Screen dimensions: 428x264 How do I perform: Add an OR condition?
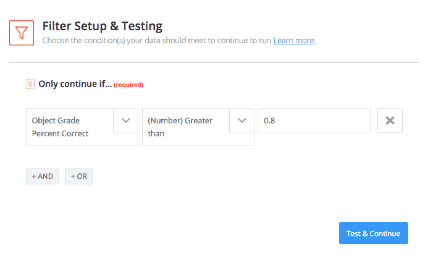click(x=79, y=176)
